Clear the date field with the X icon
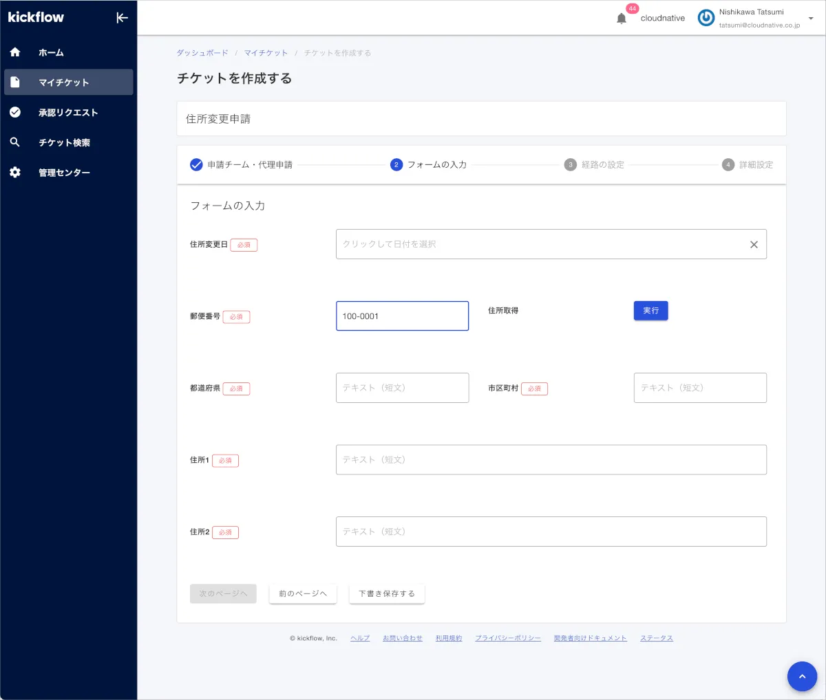Screen dimensions: 826x700 [x=754, y=244]
